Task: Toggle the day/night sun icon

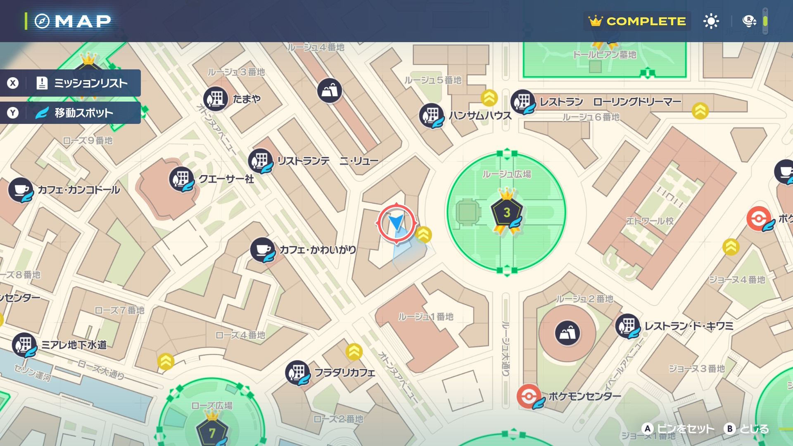Action: (x=711, y=21)
